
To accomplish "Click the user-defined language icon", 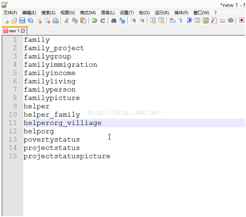I will click(x=198, y=21).
